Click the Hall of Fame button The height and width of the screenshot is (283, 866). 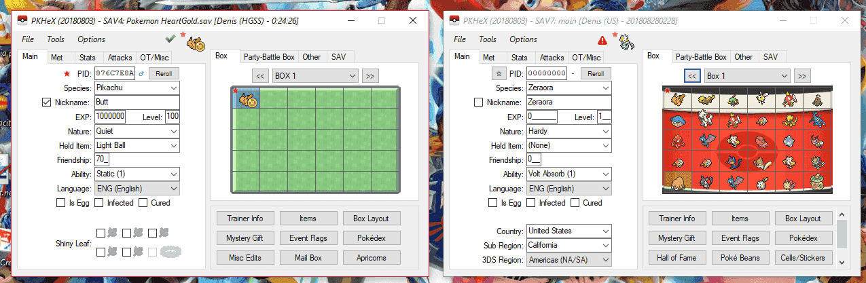click(x=676, y=258)
